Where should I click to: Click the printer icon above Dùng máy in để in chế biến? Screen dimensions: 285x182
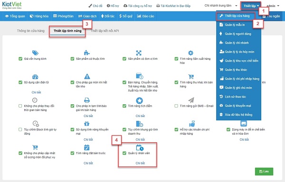pos(244,123)
